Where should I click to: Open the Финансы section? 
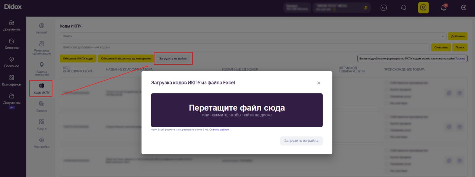(12, 44)
